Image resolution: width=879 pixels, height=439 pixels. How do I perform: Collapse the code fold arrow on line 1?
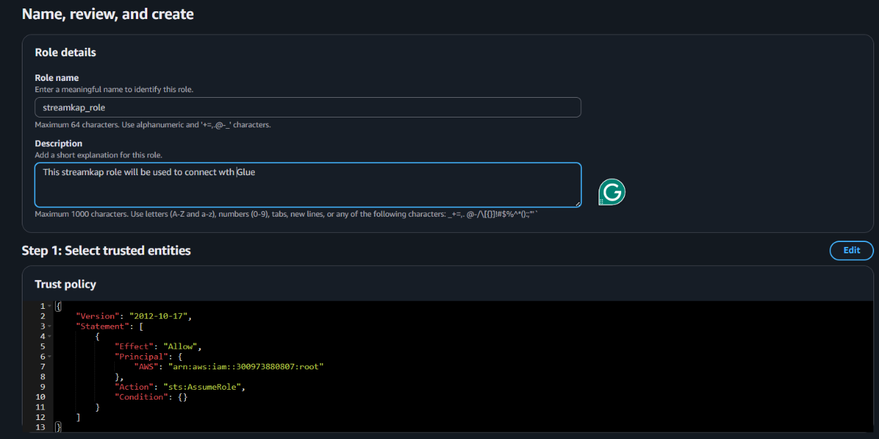[51, 306]
